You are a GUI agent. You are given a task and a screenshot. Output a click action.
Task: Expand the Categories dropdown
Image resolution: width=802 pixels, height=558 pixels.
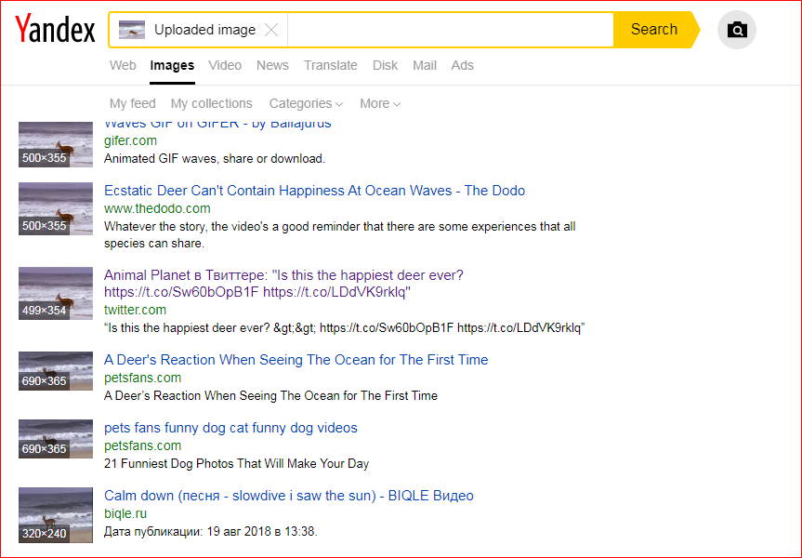tap(306, 103)
